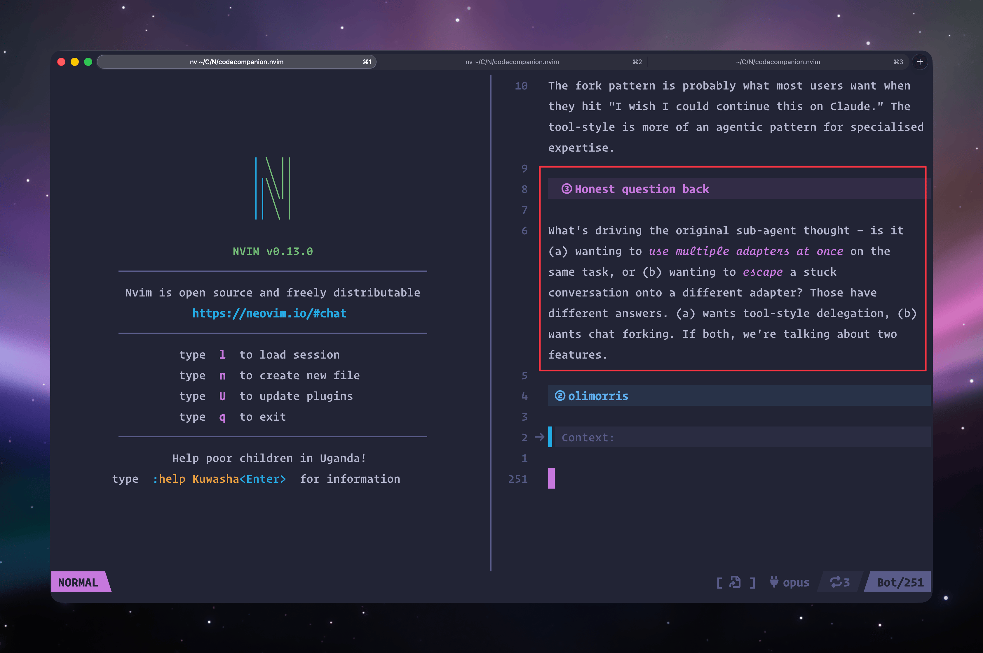The height and width of the screenshot is (653, 983).
Task: Click the Neovim logo on start screen
Action: 273,188
